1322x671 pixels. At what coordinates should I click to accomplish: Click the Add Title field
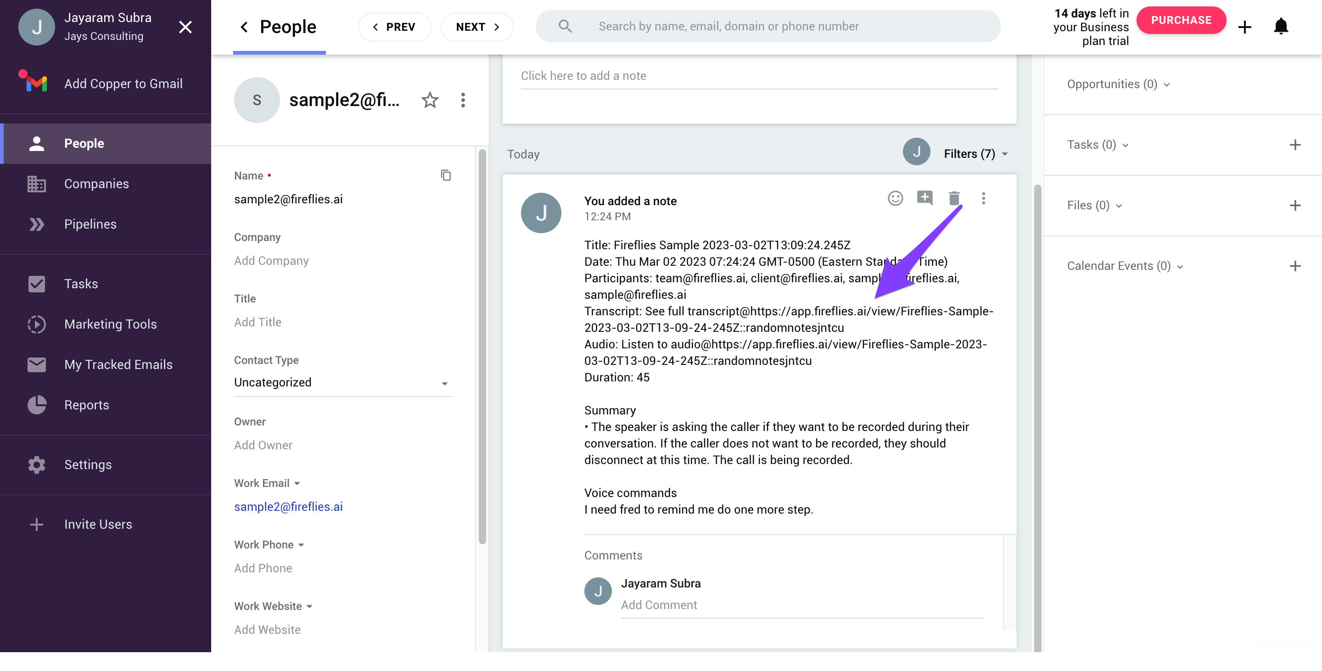(x=258, y=322)
